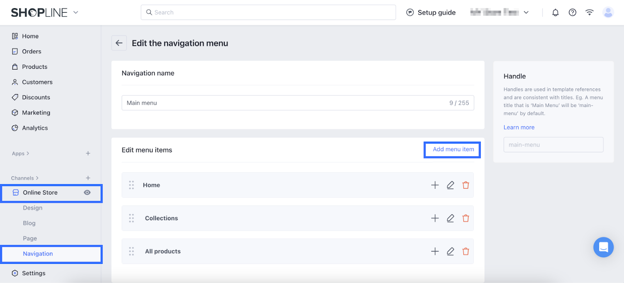
Task: Follow the Learn more link
Action: (x=519, y=127)
